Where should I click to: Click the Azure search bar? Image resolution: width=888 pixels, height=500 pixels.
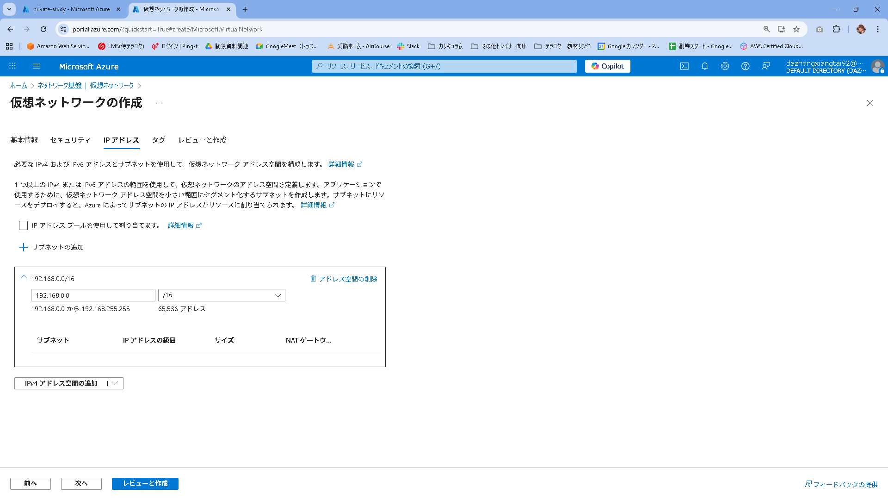pos(444,66)
